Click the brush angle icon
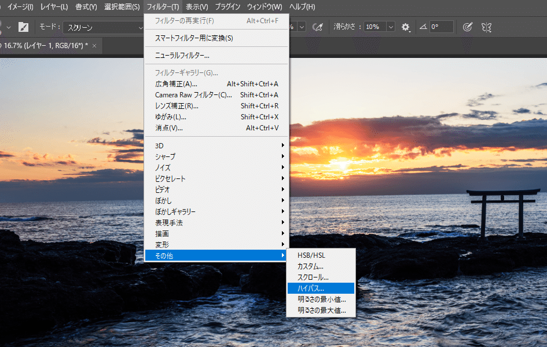Screen dimensions: 547x347 pyautogui.click(x=423, y=27)
